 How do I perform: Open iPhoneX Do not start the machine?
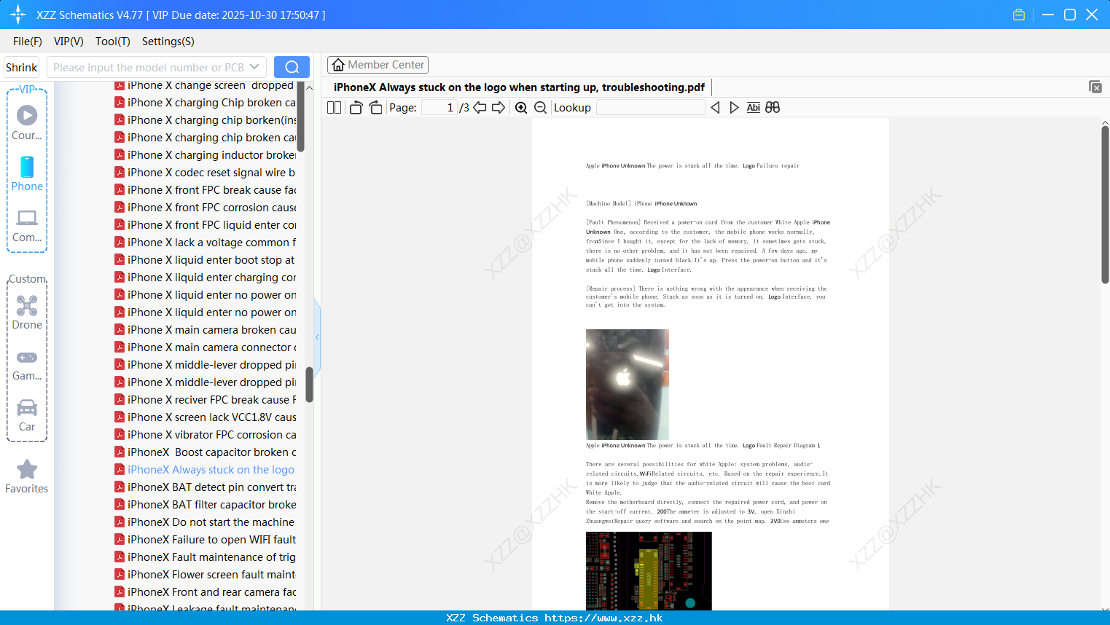pos(206,522)
